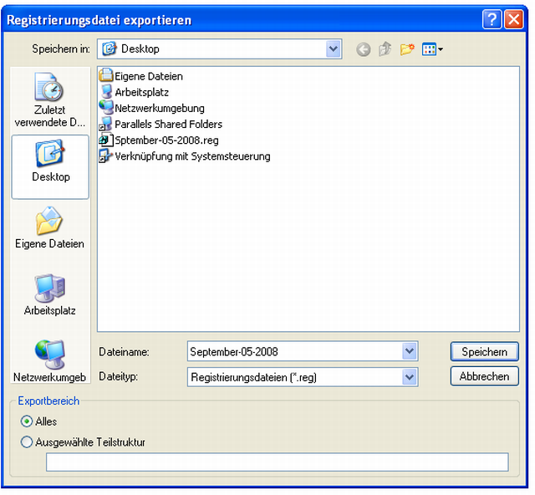Expand the Speichern in location dropdown
This screenshot has height=495, width=535.
pos(334,48)
